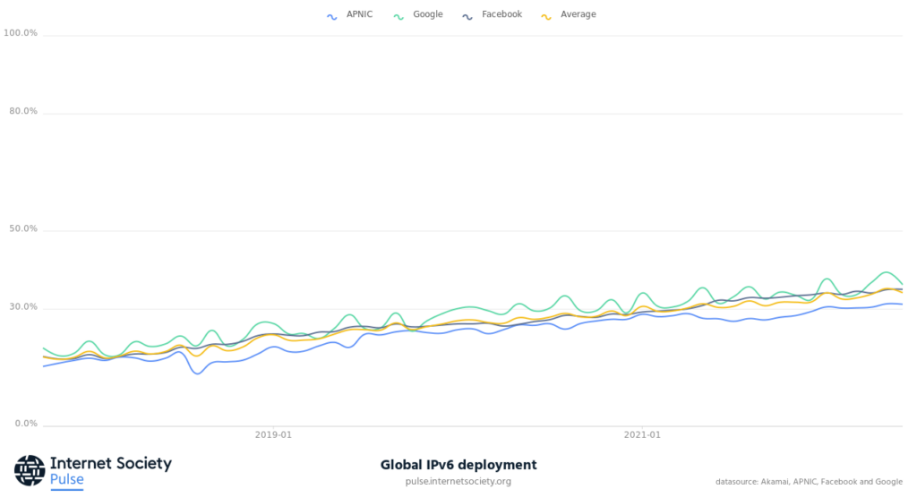Image resolution: width=917 pixels, height=498 pixels.
Task: Click the Internet Society globe logo
Action: click(x=29, y=471)
